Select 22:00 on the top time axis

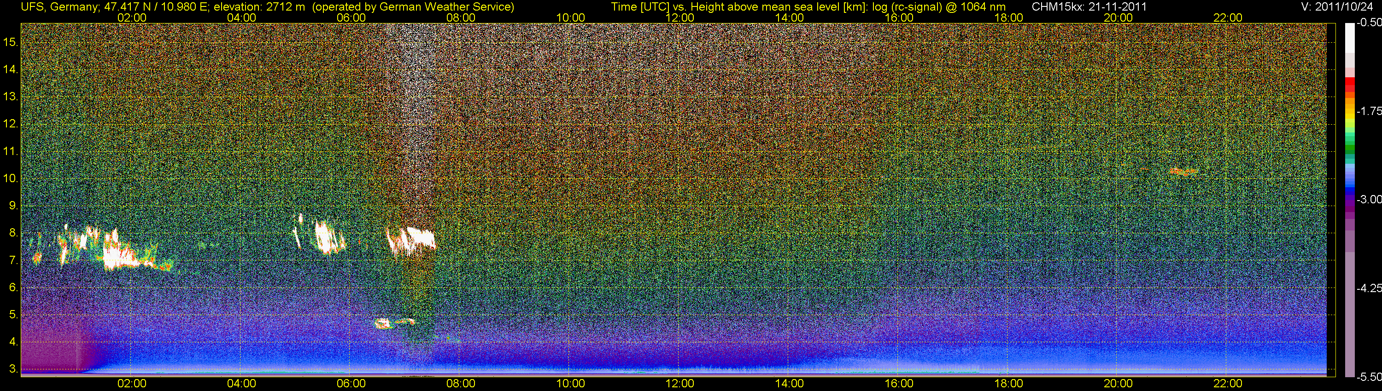[1228, 17]
